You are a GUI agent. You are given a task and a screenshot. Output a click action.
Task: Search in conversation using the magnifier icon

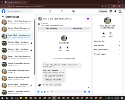click(110, 33)
